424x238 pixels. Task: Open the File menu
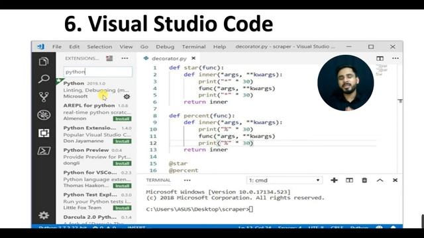point(57,47)
